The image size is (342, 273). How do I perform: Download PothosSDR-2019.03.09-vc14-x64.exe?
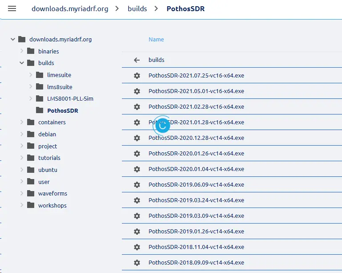(196, 216)
